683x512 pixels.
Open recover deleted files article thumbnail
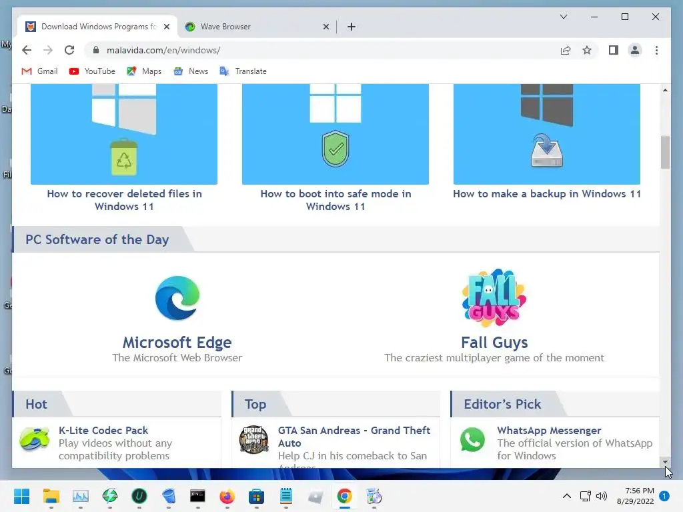pos(123,134)
